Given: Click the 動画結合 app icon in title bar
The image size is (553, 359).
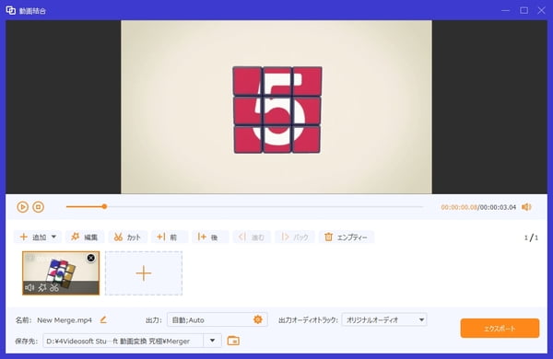Looking at the screenshot, I should 10,10.
